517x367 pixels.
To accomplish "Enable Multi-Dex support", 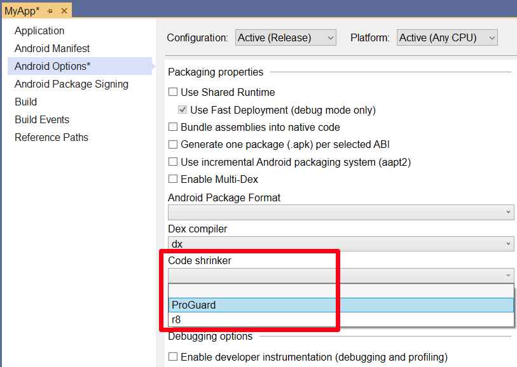I will (172, 179).
